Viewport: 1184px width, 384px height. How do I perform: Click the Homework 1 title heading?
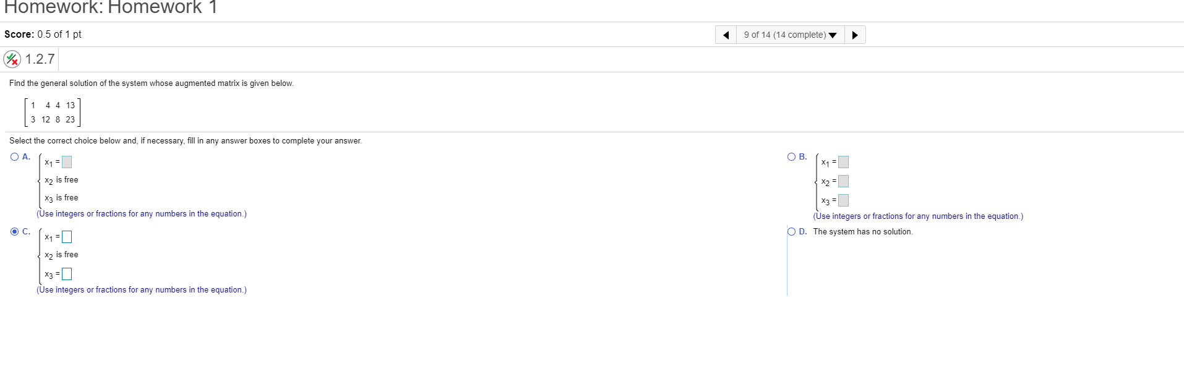pos(111,7)
